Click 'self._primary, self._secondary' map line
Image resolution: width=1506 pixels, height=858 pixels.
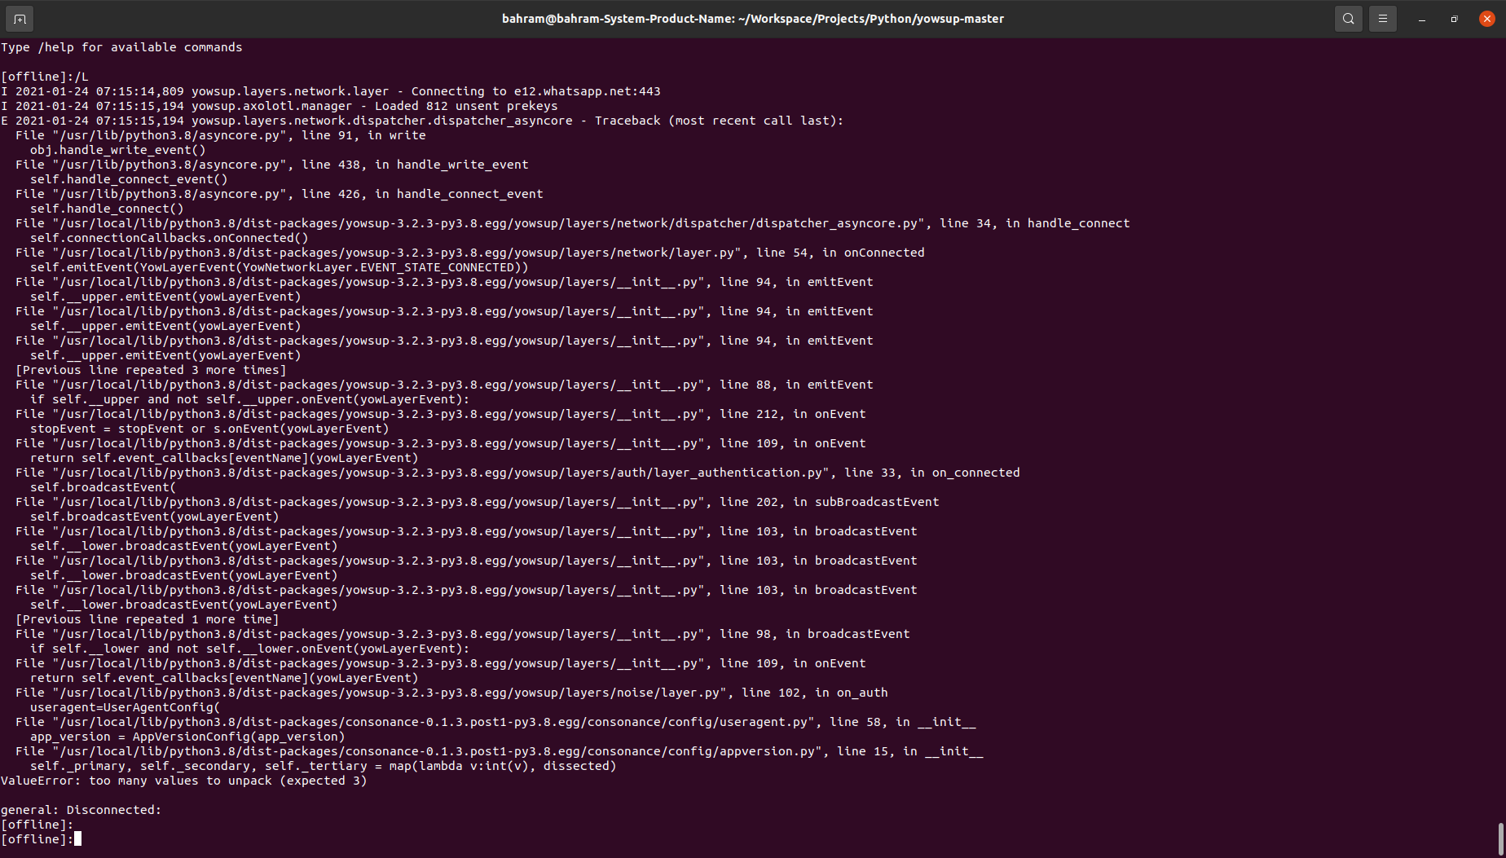point(323,766)
